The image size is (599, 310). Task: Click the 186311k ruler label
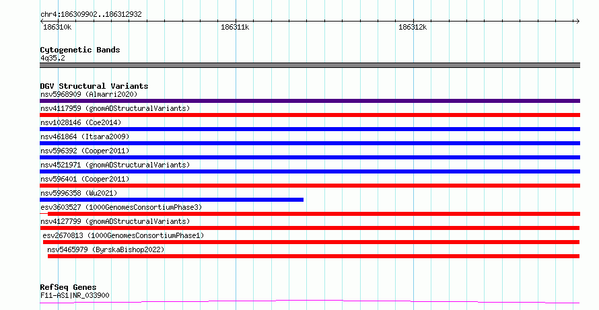click(x=235, y=28)
